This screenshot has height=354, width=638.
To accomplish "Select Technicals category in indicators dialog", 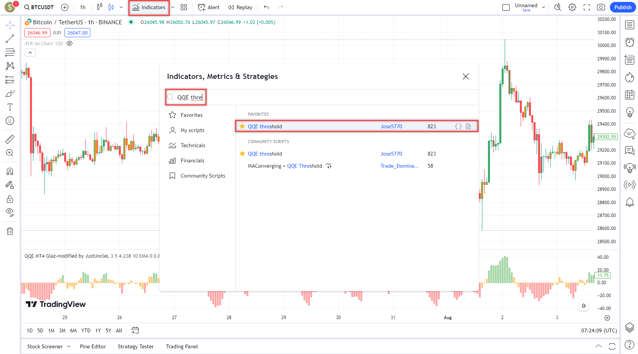I will pos(193,145).
